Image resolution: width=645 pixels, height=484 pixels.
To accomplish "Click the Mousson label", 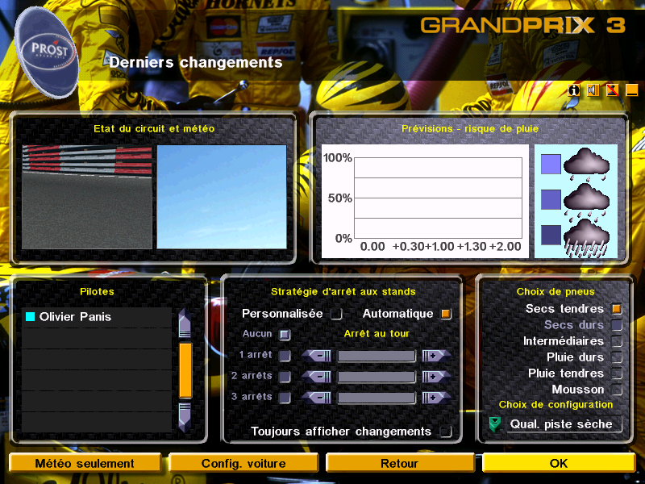I will (x=578, y=390).
